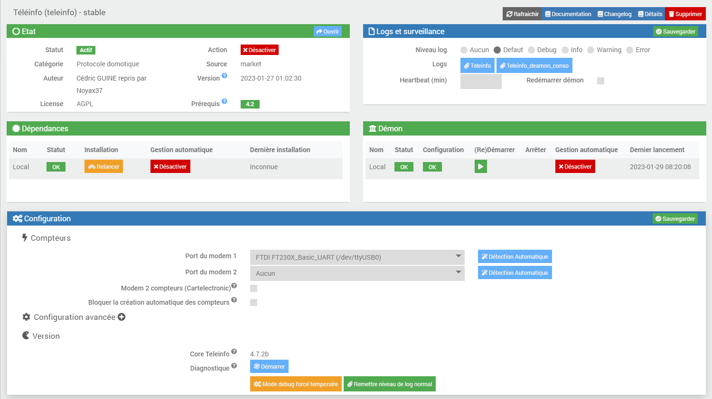This screenshot has height=399, width=712.
Task: Click the Catégorie value Protocole domotique
Action: click(x=108, y=64)
